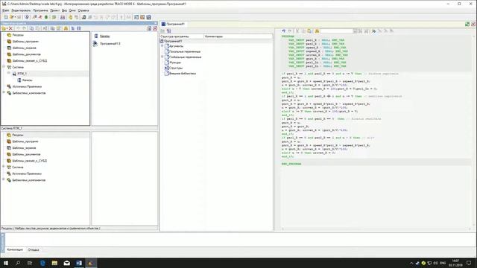Expand Библиотеки_компонентов in lower RTM_1 pane
Image resolution: width=477 pixels, height=268 pixels.
click(x=4, y=179)
